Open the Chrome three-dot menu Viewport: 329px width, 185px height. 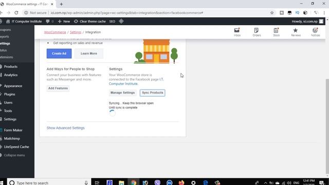point(324,13)
